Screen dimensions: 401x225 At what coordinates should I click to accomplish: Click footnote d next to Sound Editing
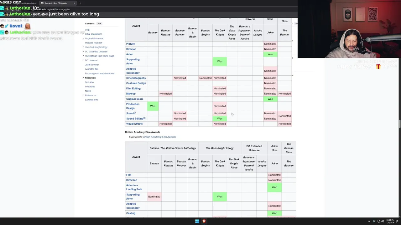point(144,118)
